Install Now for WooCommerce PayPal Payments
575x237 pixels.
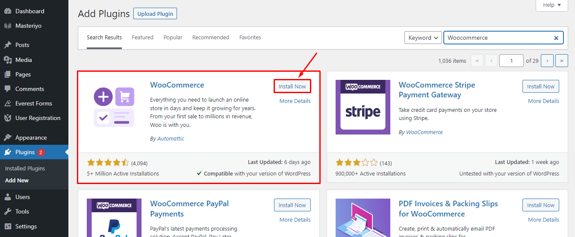pos(292,205)
